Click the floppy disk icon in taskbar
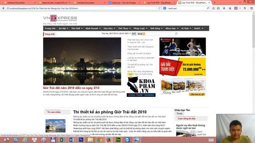Viewport: 255px width, 143px height. [53, 140]
